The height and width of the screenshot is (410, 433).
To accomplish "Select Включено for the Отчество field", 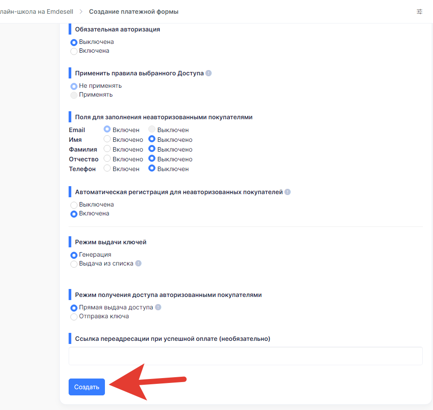I will (107, 159).
